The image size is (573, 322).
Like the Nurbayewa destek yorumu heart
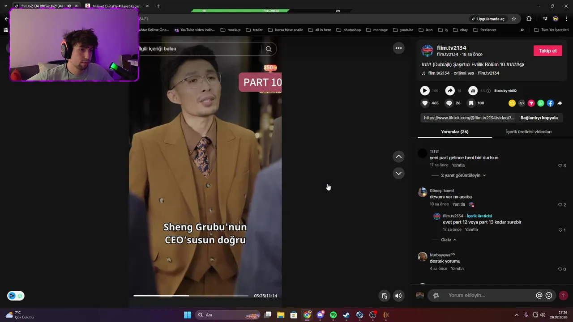pos(560,269)
